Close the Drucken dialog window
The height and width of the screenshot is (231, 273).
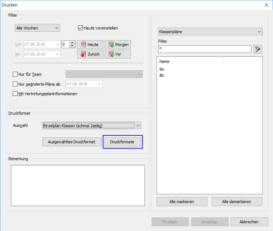pos(266,5)
